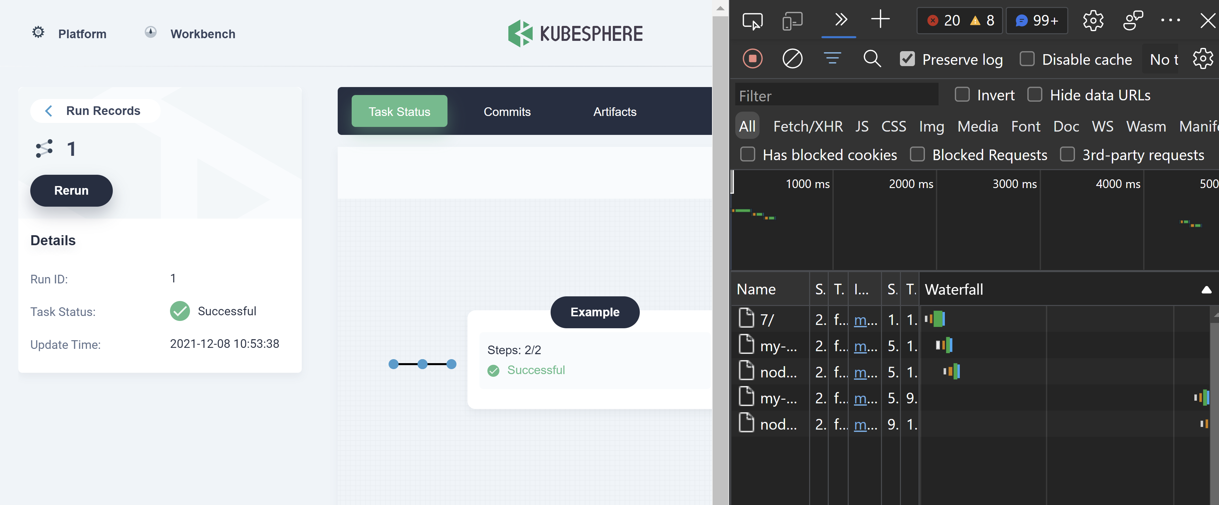Check the Blocked Requests filter

pyautogui.click(x=918, y=154)
